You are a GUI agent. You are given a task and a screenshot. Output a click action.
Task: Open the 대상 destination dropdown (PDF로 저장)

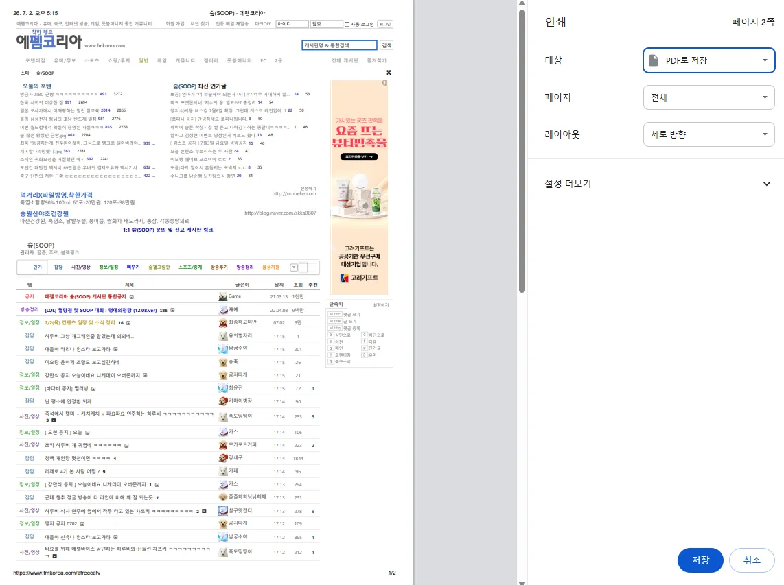pyautogui.click(x=708, y=60)
